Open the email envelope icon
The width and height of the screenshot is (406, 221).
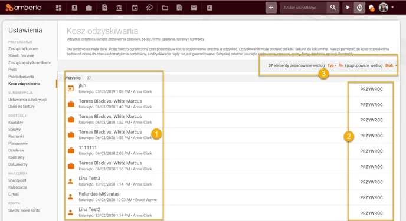[194, 8]
